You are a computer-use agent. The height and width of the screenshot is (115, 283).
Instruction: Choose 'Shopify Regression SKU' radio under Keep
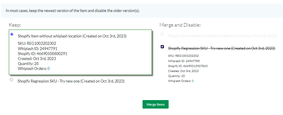(11, 80)
